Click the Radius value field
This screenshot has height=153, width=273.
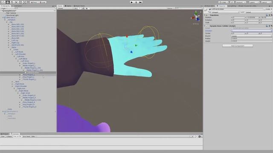[252, 39]
